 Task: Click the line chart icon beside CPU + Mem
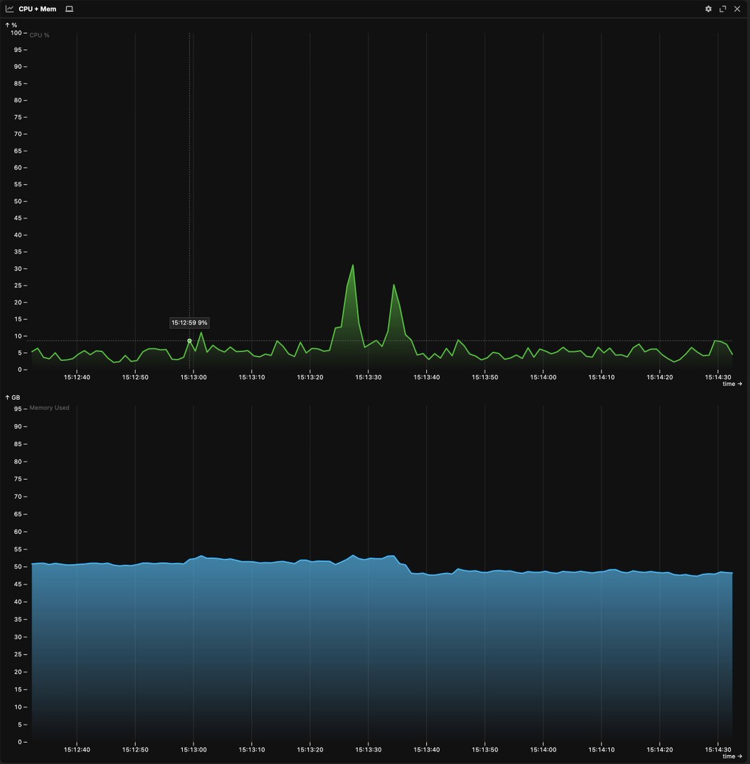(x=10, y=9)
